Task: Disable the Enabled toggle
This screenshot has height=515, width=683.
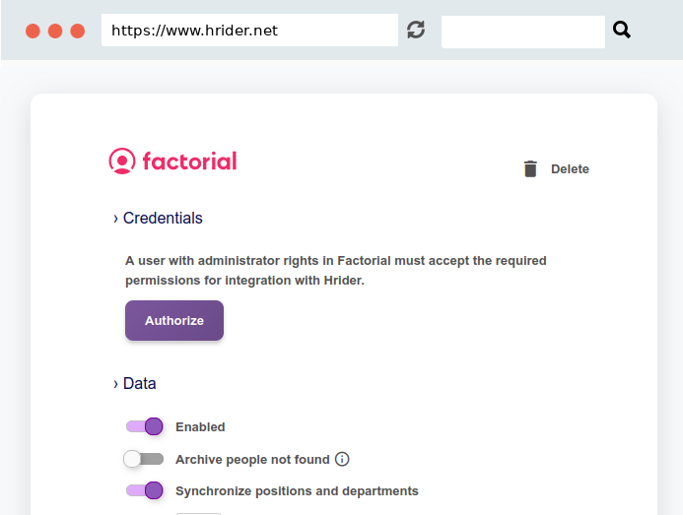Action: (x=144, y=426)
